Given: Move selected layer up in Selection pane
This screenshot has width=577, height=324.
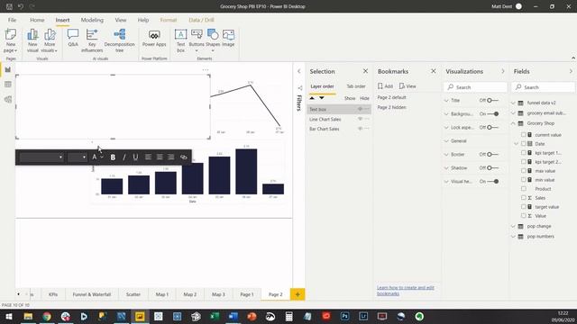Looking at the screenshot, I should point(312,98).
